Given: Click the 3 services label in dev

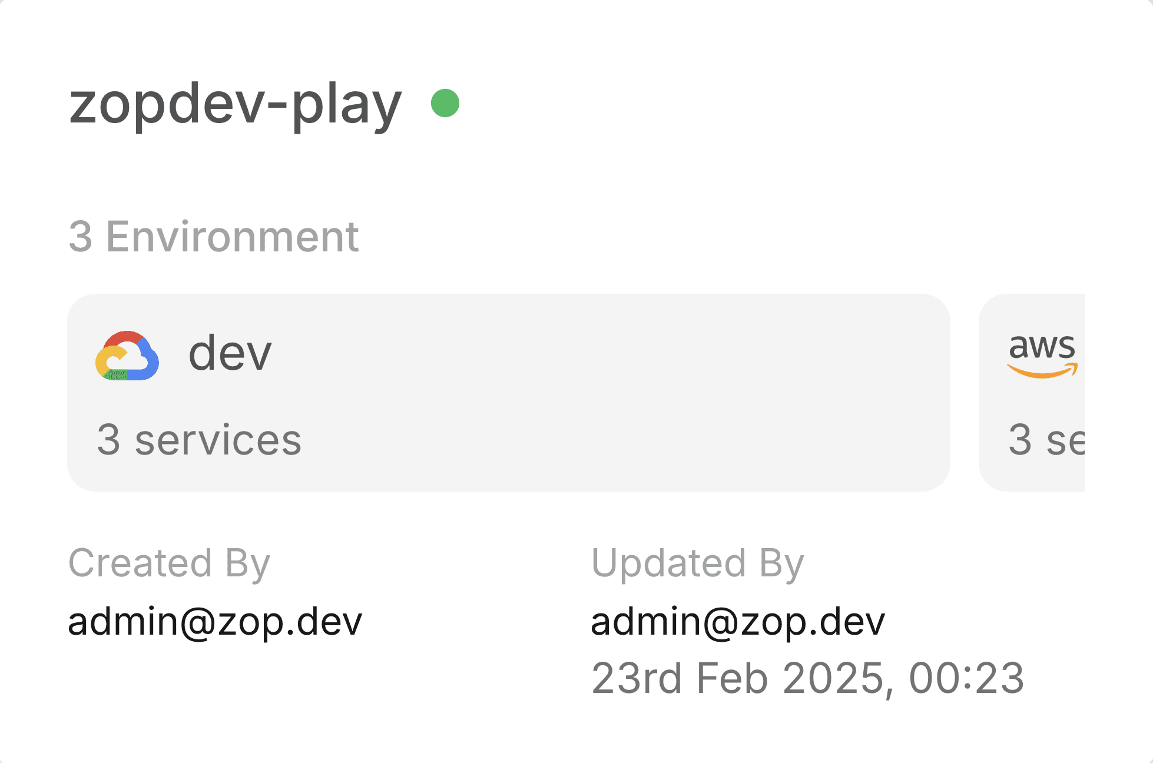Looking at the screenshot, I should [199, 440].
